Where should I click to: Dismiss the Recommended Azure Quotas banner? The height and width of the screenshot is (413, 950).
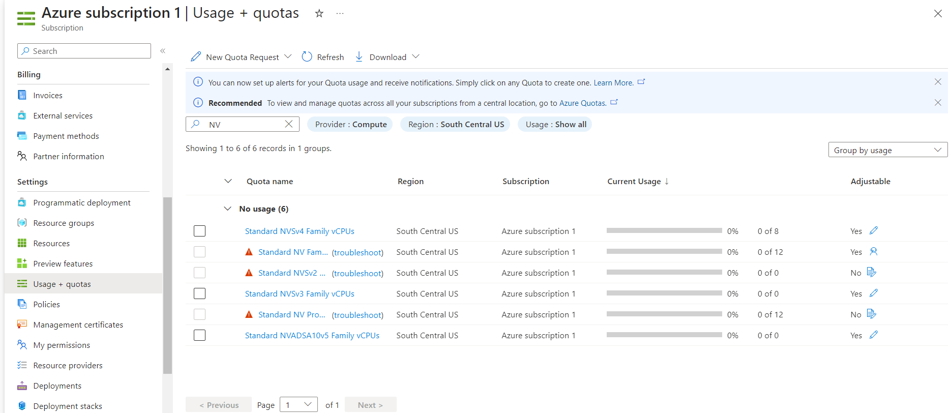pyautogui.click(x=938, y=103)
